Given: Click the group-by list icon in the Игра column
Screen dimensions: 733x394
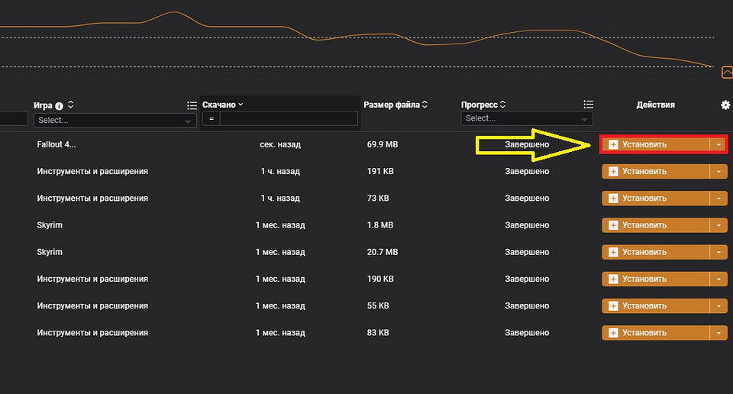Looking at the screenshot, I should coord(192,105).
